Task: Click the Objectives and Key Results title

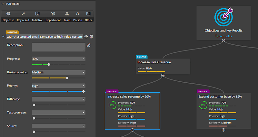Action: point(223,31)
